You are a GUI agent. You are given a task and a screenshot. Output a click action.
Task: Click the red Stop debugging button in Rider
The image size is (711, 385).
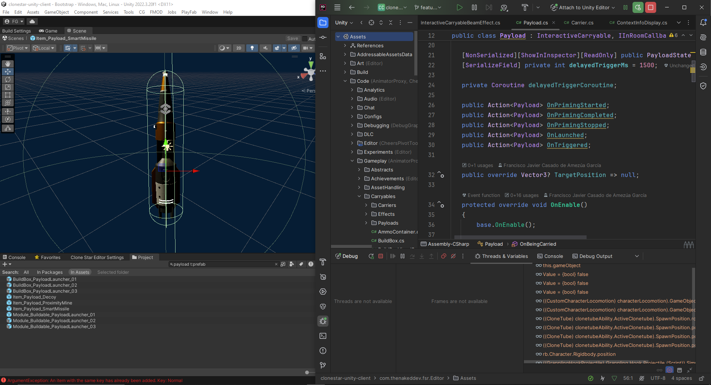coord(650,7)
